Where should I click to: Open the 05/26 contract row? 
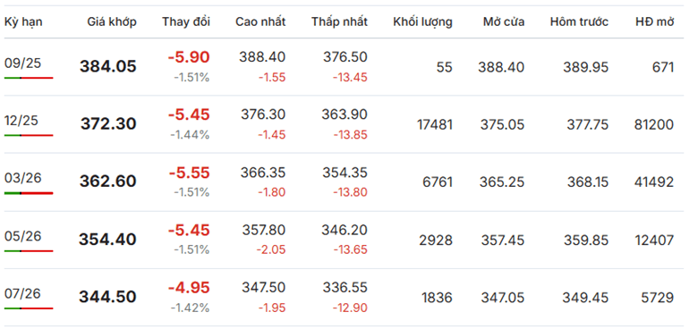point(344,240)
